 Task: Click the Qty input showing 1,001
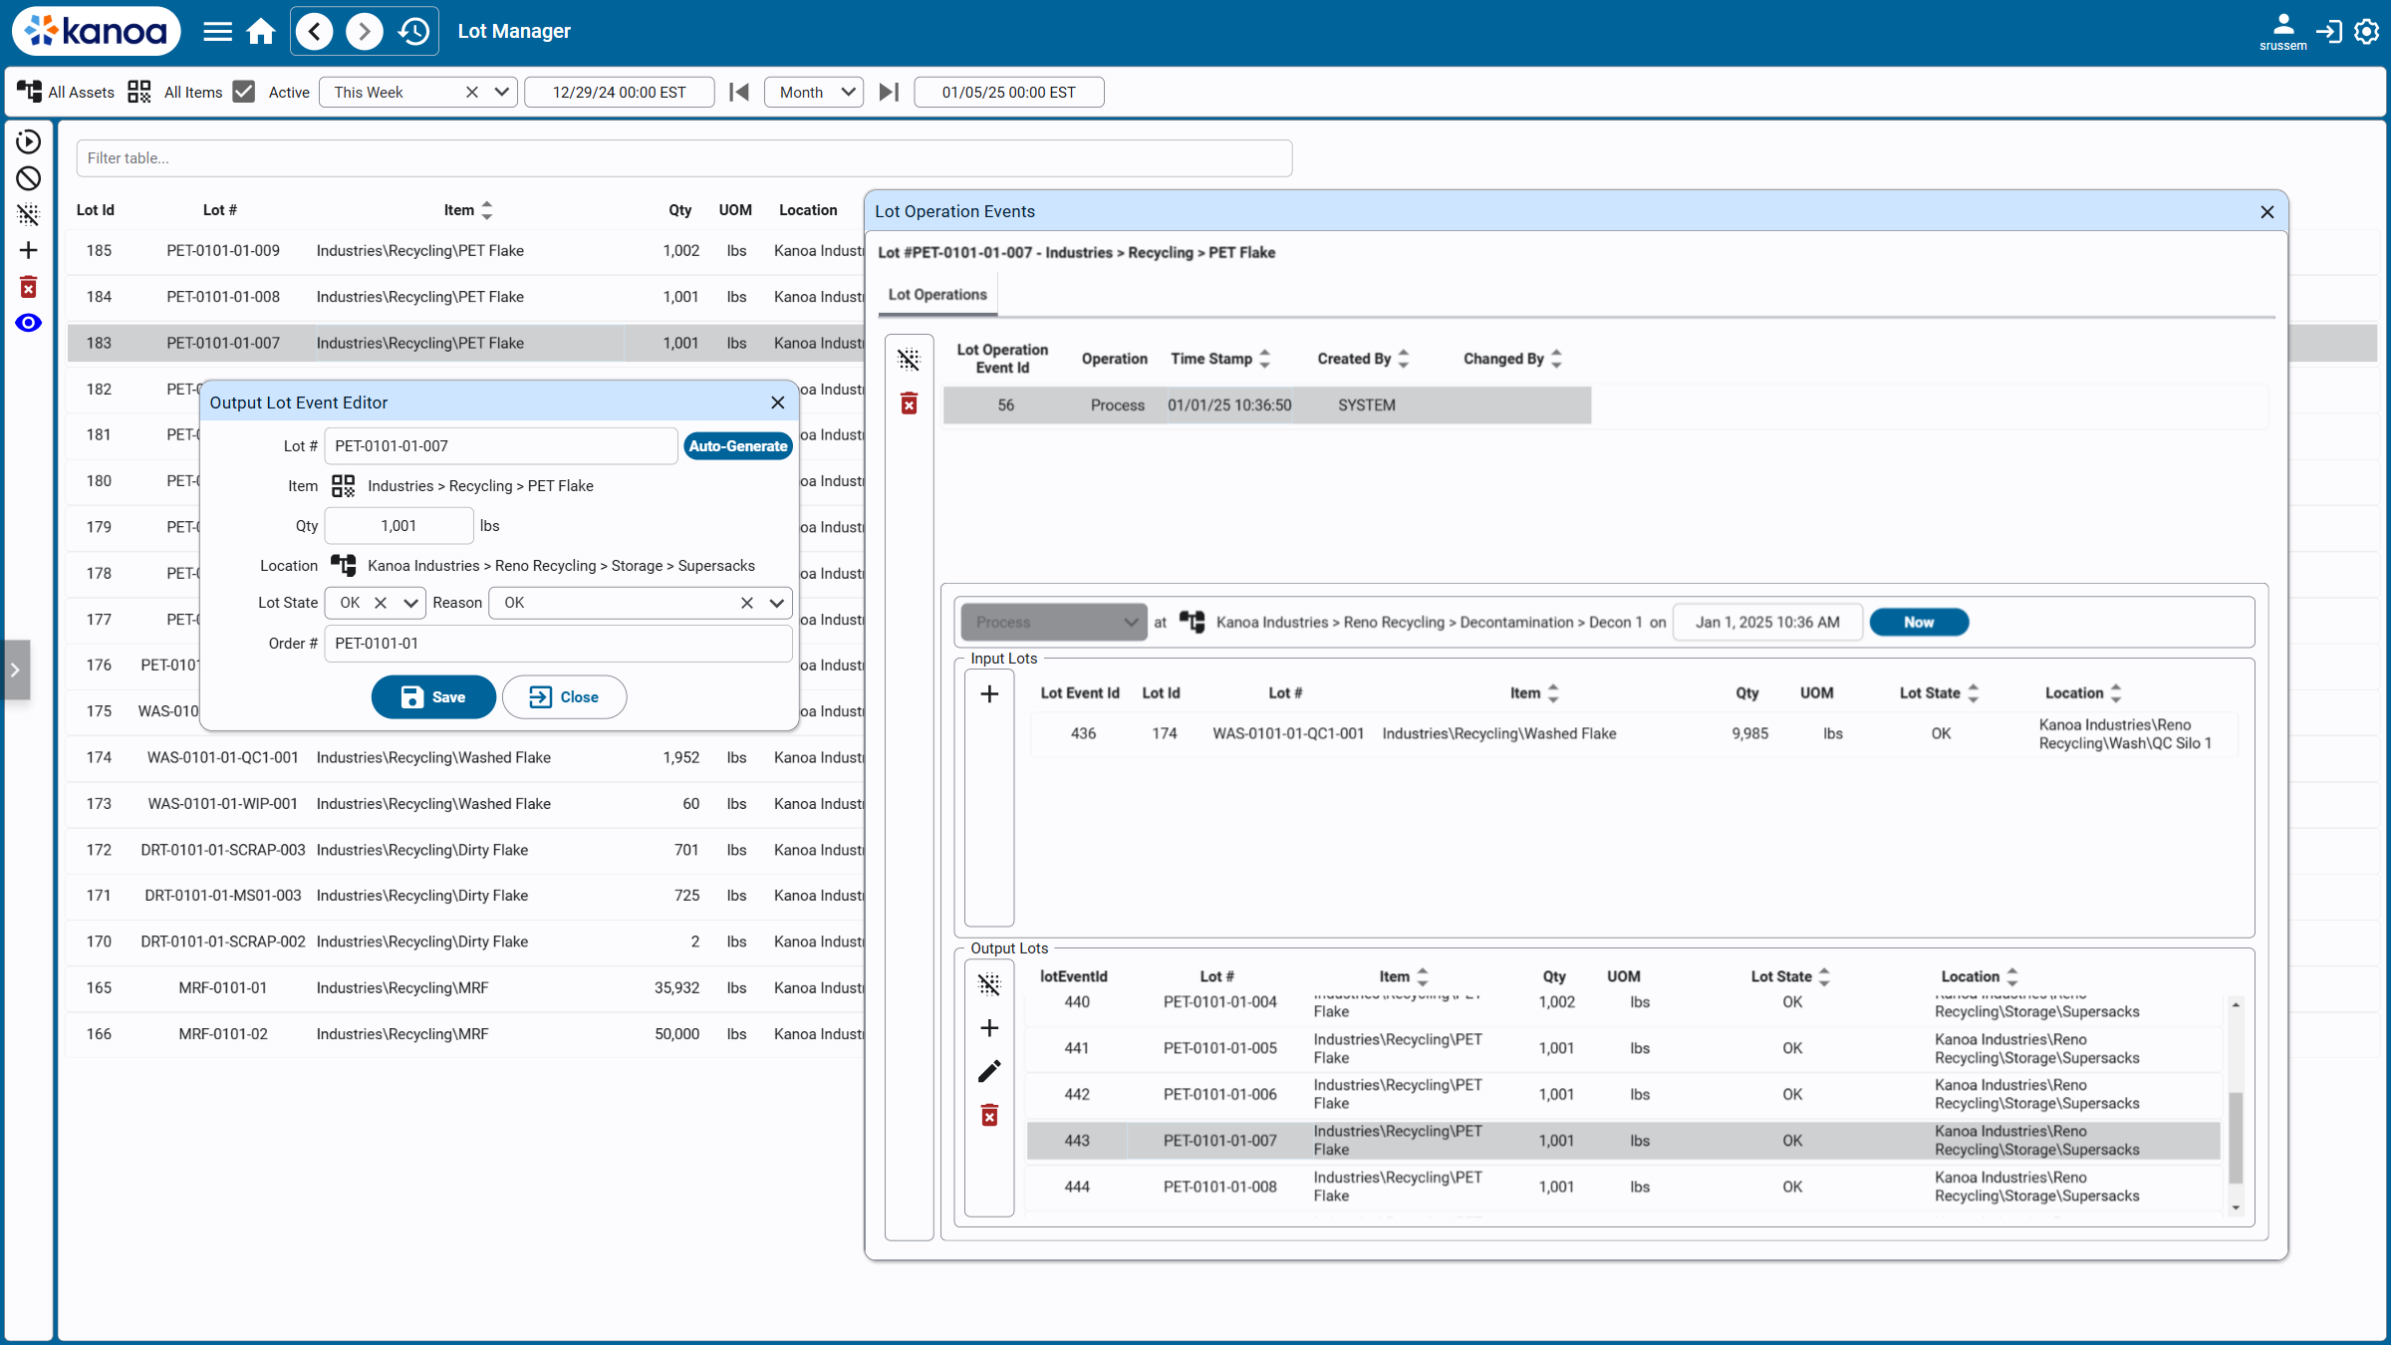point(398,526)
